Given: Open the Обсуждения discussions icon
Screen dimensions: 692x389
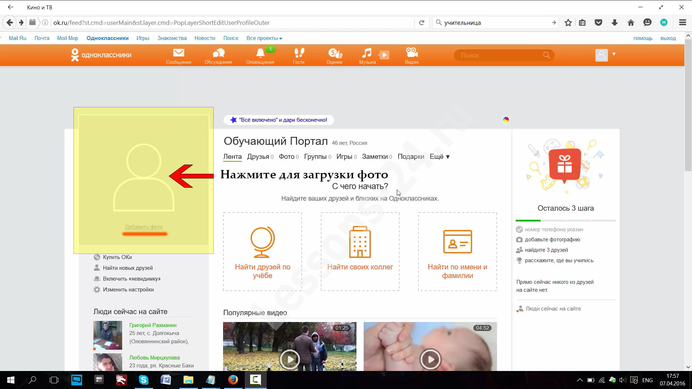Looking at the screenshot, I should pyautogui.click(x=218, y=56).
